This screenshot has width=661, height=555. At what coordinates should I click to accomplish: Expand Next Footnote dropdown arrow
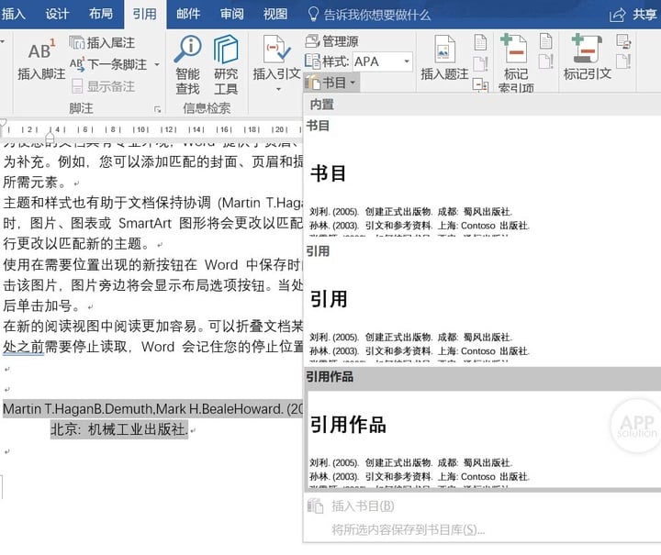[x=157, y=64]
